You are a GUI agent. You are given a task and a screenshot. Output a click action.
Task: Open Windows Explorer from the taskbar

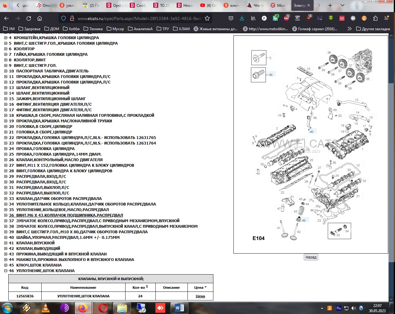point(122,308)
